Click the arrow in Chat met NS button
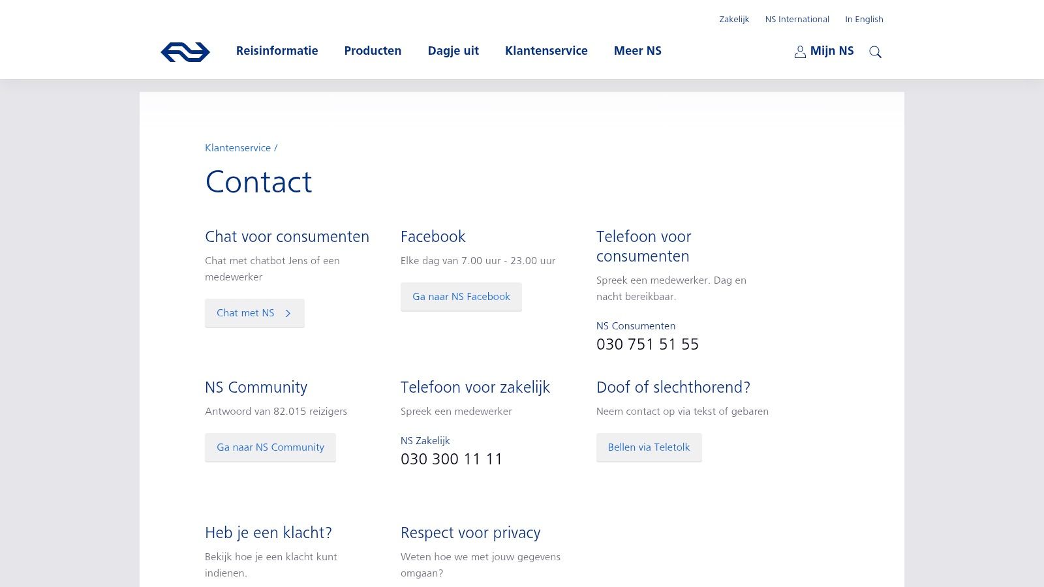1044x587 pixels. [x=288, y=314]
